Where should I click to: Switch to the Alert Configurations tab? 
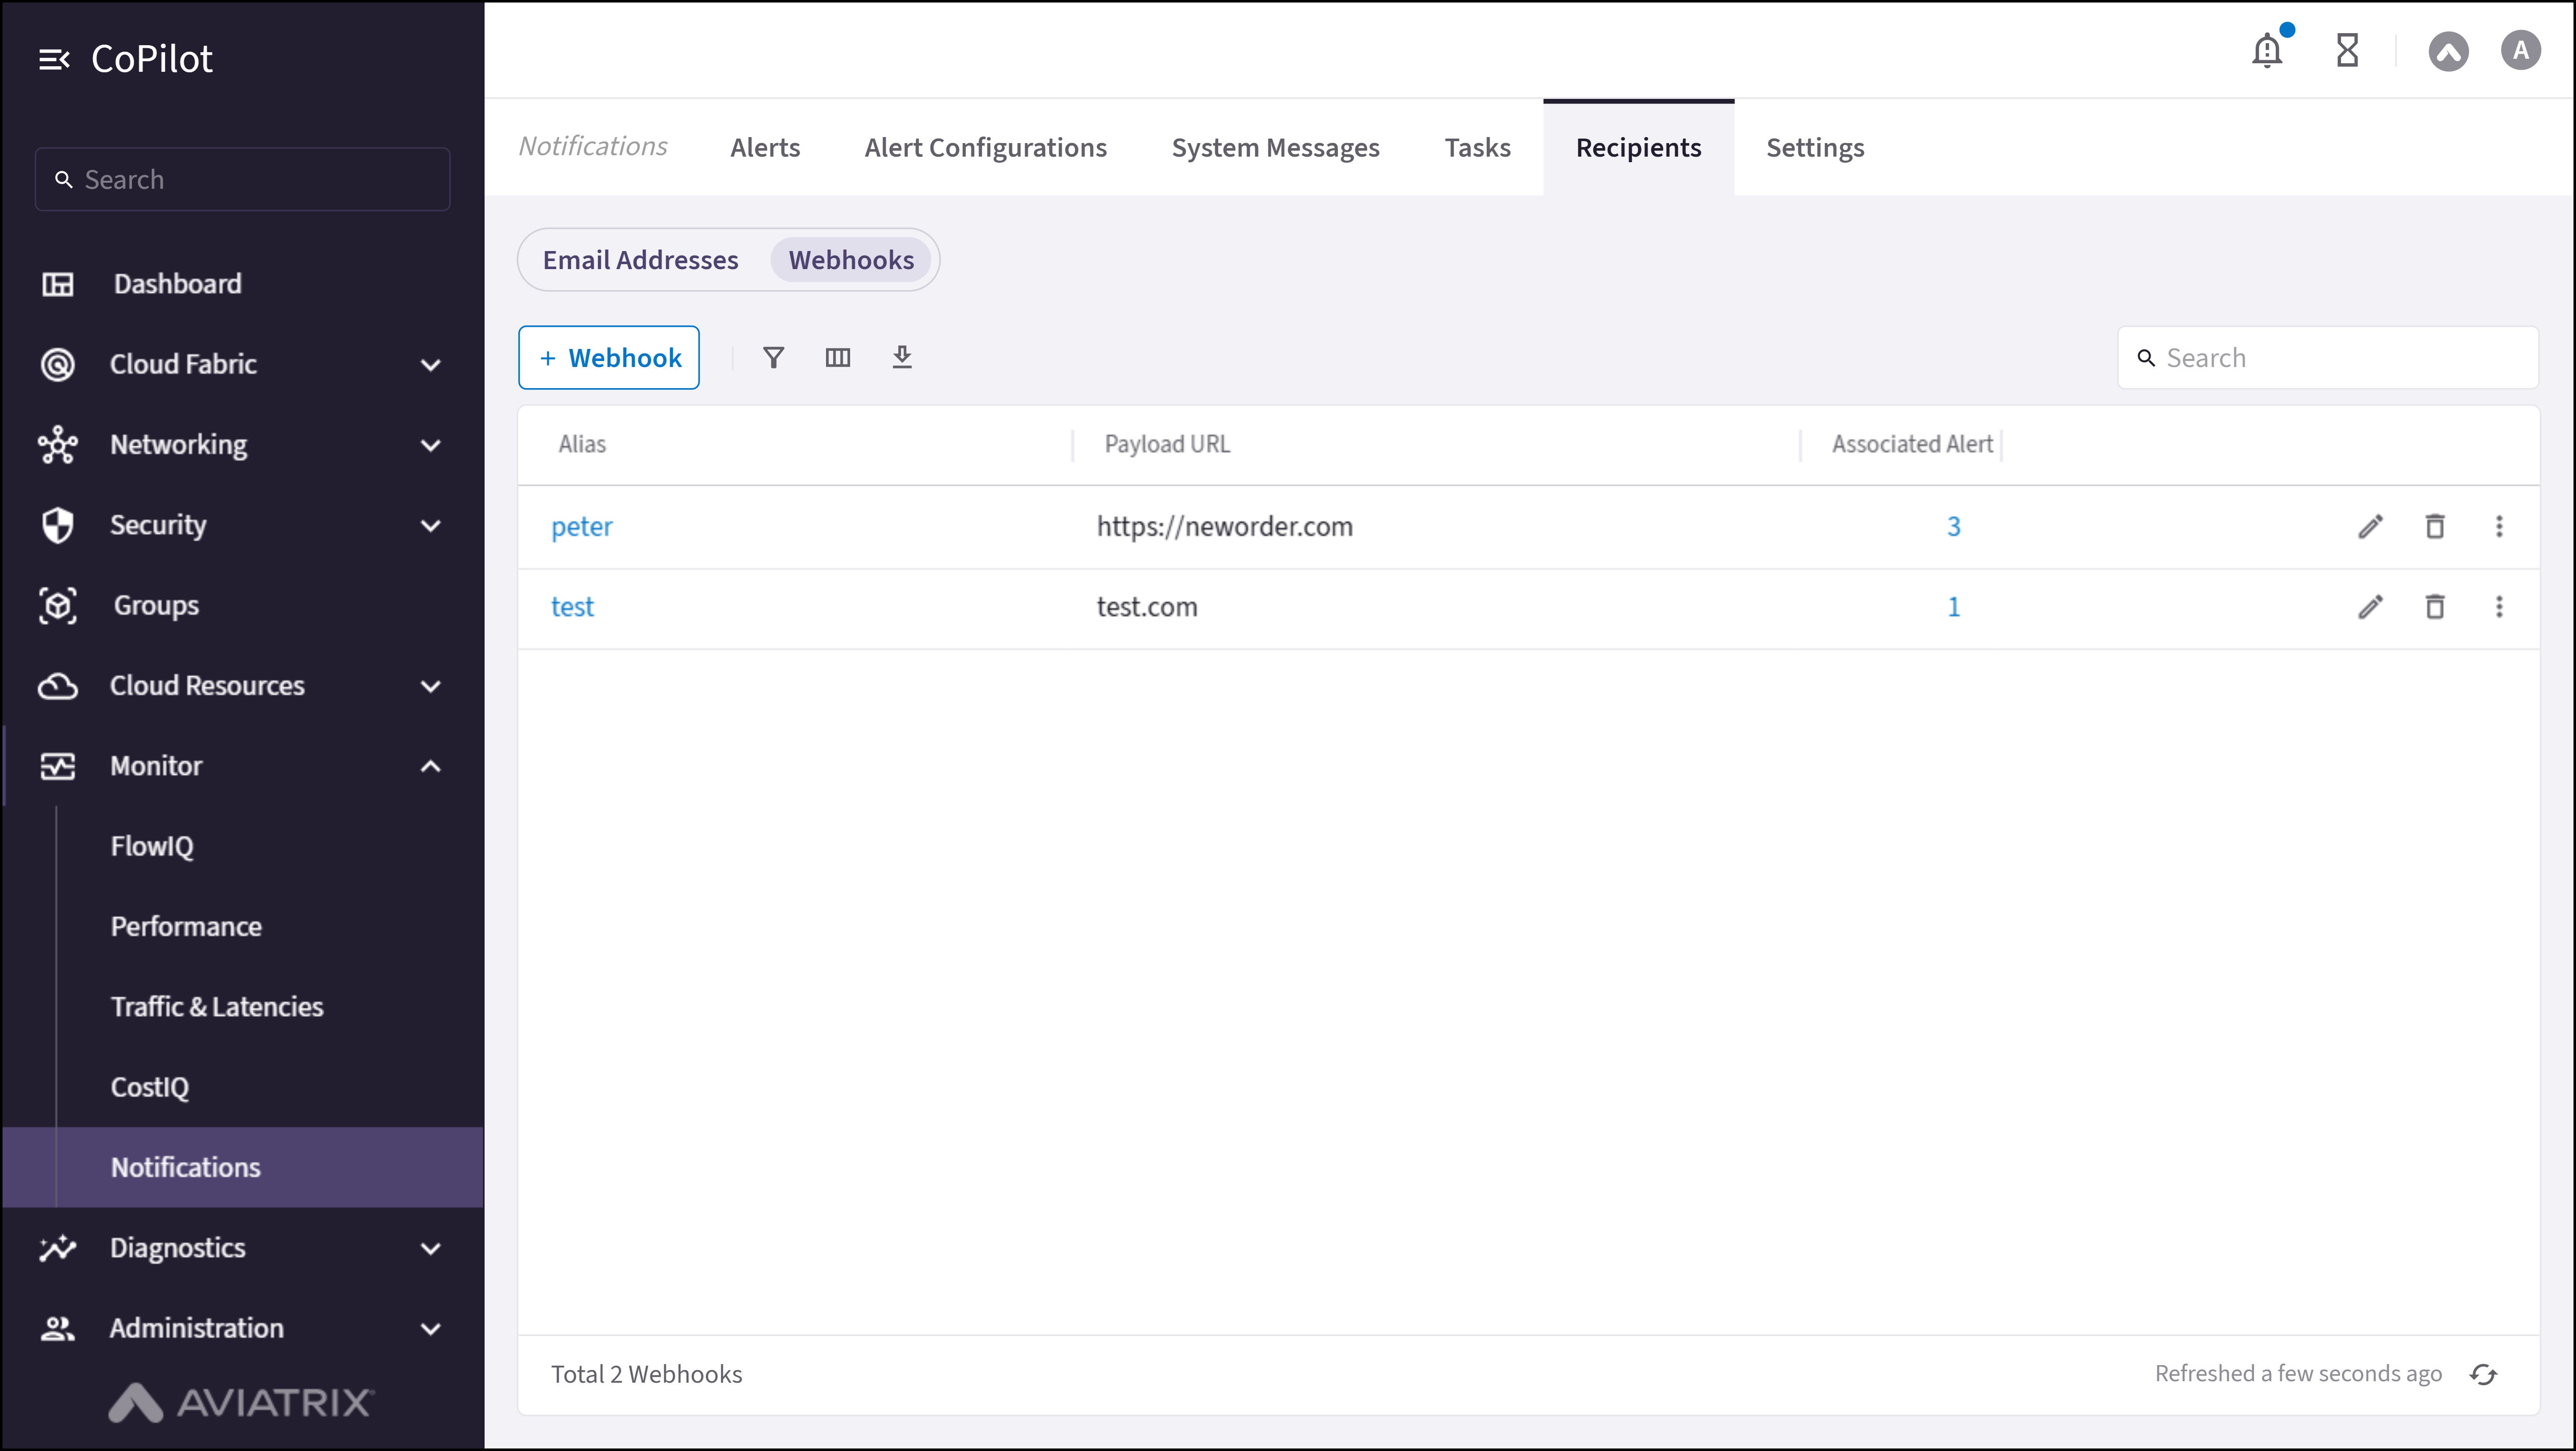point(986,147)
